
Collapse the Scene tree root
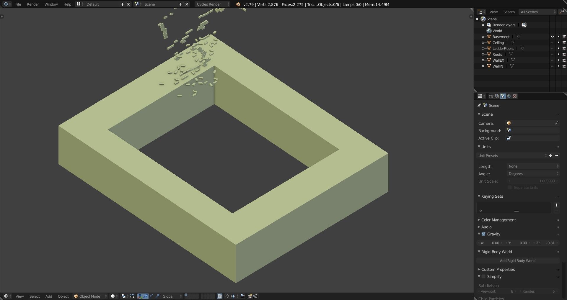(477, 19)
